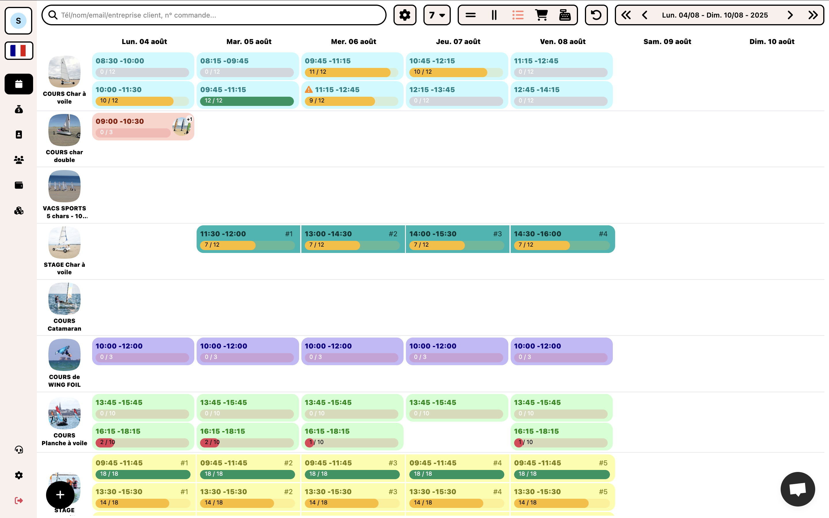
Task: Click the undo/reset arrow button
Action: 596,15
